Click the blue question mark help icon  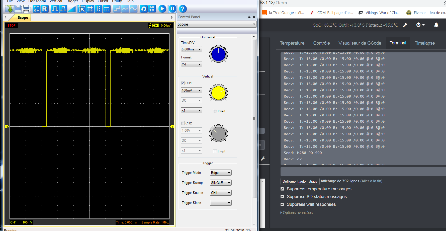tap(183, 9)
